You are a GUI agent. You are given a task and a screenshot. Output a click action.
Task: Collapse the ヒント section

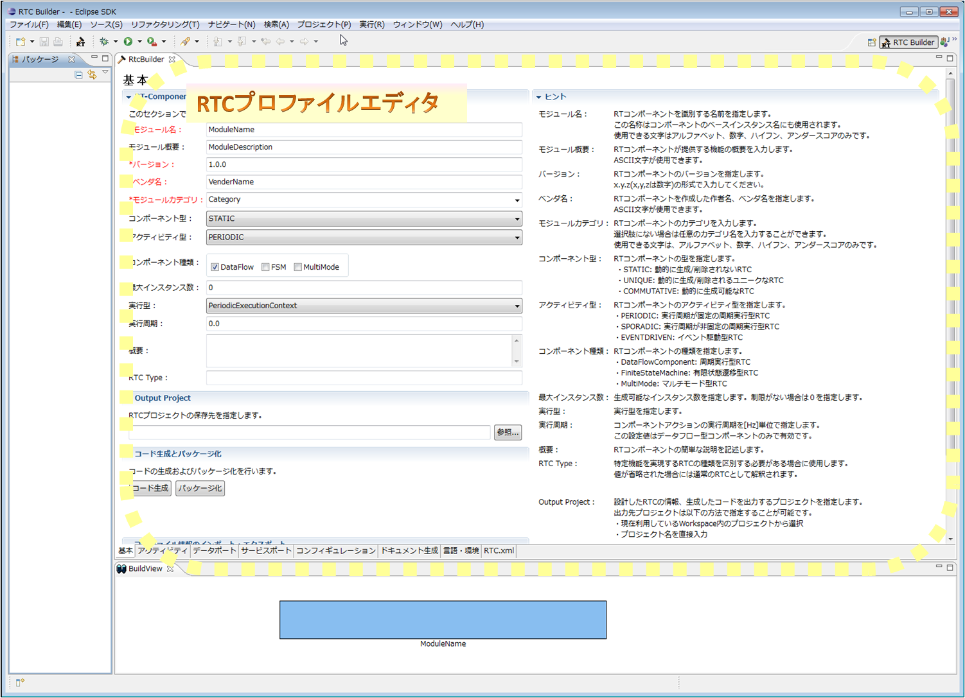tap(539, 97)
